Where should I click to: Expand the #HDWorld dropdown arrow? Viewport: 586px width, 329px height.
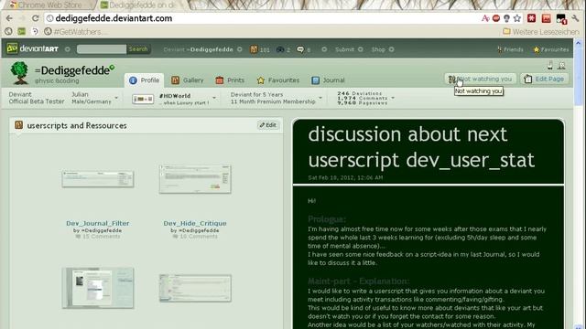[214, 98]
